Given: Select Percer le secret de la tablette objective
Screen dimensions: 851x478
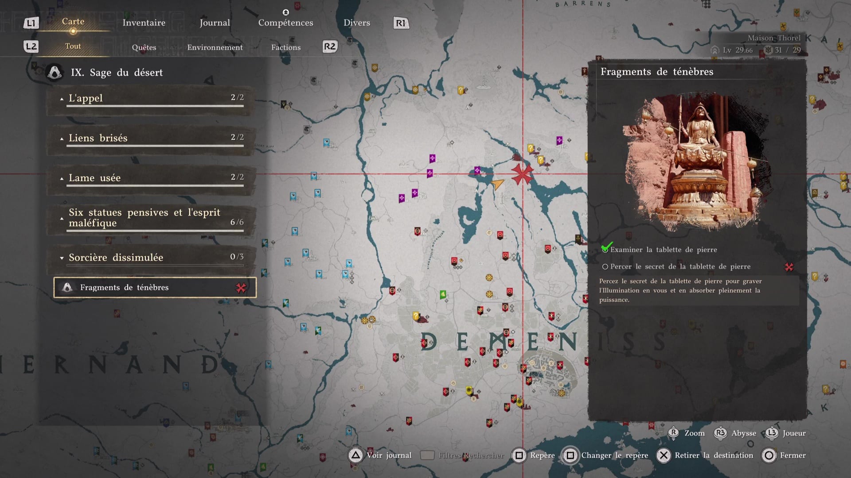Looking at the screenshot, I should click(680, 266).
